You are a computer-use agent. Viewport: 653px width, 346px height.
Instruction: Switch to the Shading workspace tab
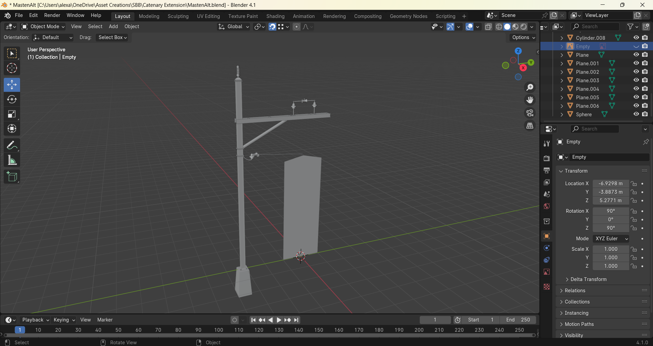(275, 16)
